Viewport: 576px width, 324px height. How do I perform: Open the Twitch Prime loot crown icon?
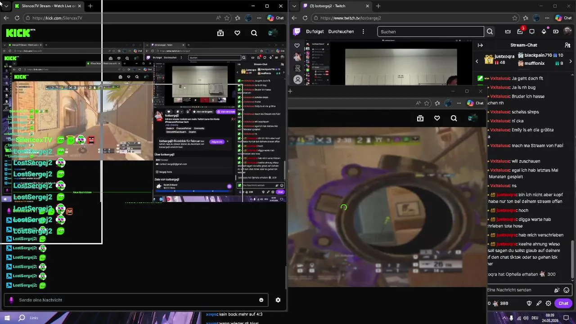tap(508, 31)
